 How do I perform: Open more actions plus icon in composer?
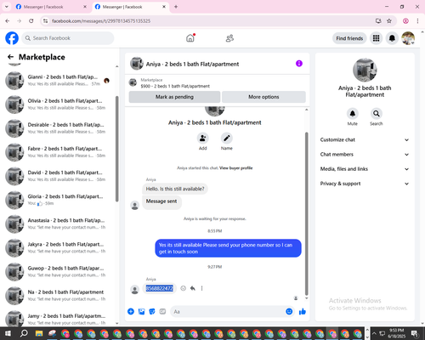pyautogui.click(x=131, y=311)
